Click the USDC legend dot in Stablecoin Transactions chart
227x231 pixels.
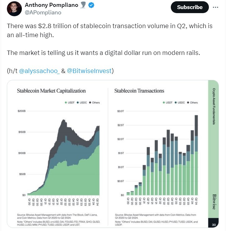pos(176,103)
